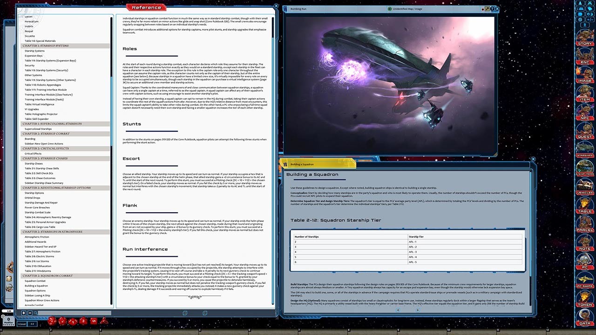Click the red d4 pyramid die
Image resolution: width=596 pixels, height=335 pixels.
click(104, 321)
